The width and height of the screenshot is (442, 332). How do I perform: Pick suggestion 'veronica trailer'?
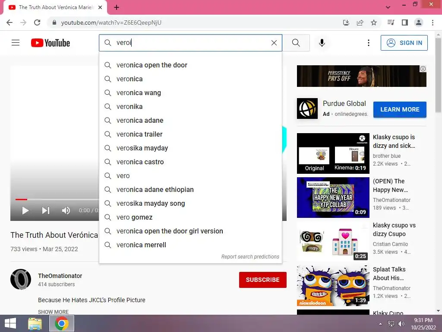pyautogui.click(x=190, y=134)
